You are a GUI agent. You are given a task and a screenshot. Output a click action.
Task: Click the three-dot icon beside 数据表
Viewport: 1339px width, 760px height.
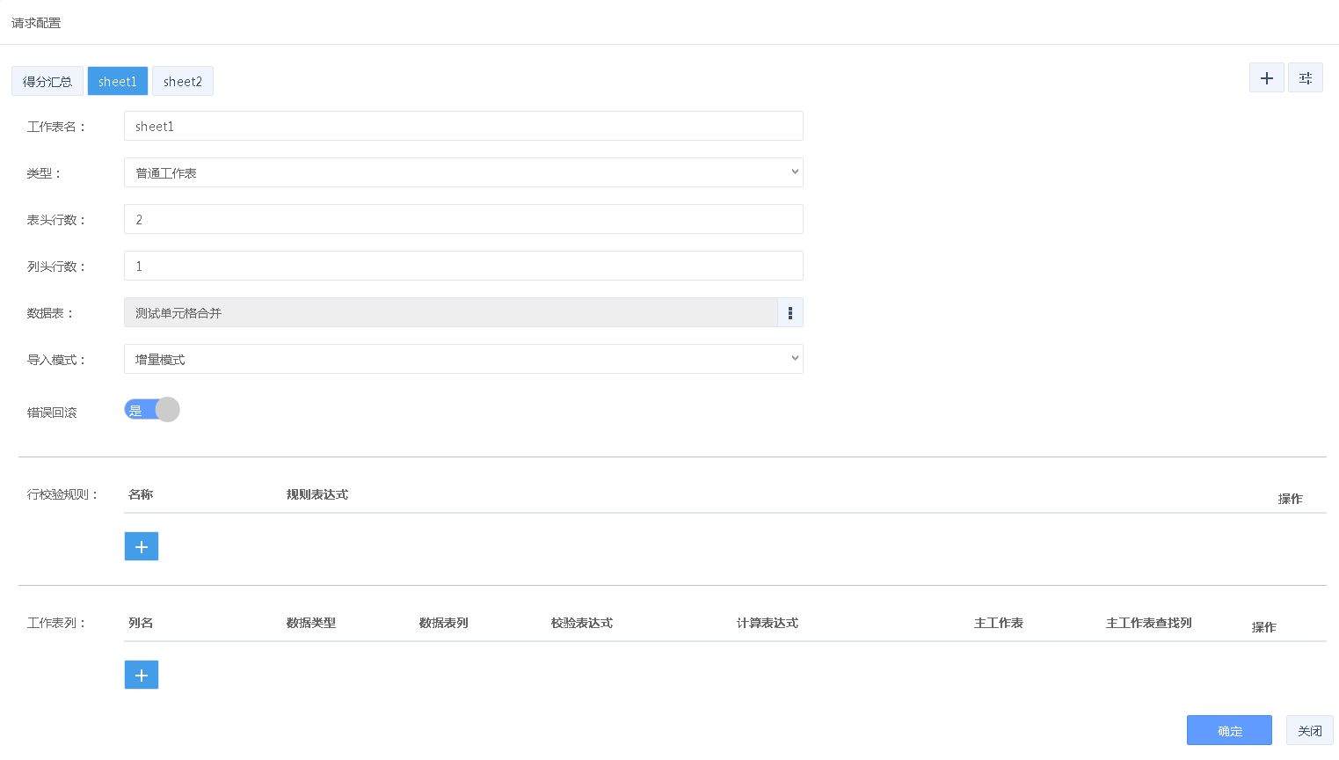(790, 313)
